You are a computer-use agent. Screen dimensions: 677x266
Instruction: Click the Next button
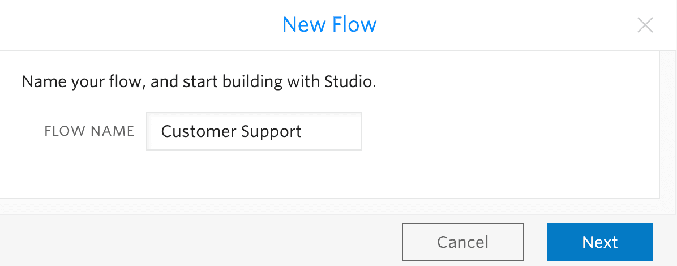click(599, 242)
